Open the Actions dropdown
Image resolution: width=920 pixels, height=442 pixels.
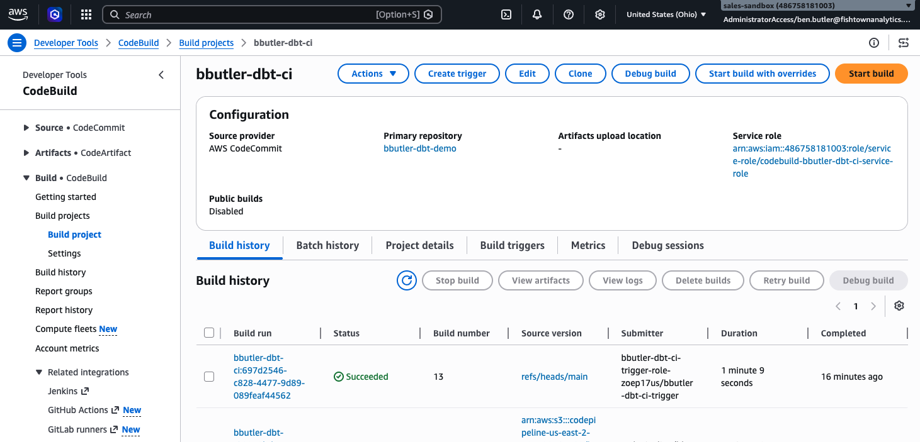click(373, 74)
